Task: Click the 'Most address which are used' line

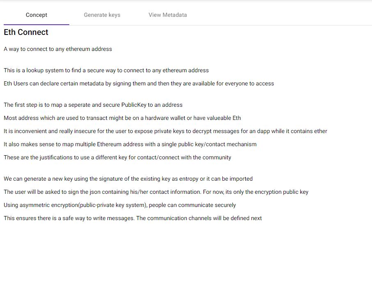Action: pyautogui.click(x=122, y=118)
